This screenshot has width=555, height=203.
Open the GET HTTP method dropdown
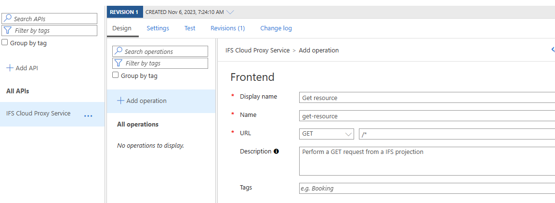coord(326,134)
